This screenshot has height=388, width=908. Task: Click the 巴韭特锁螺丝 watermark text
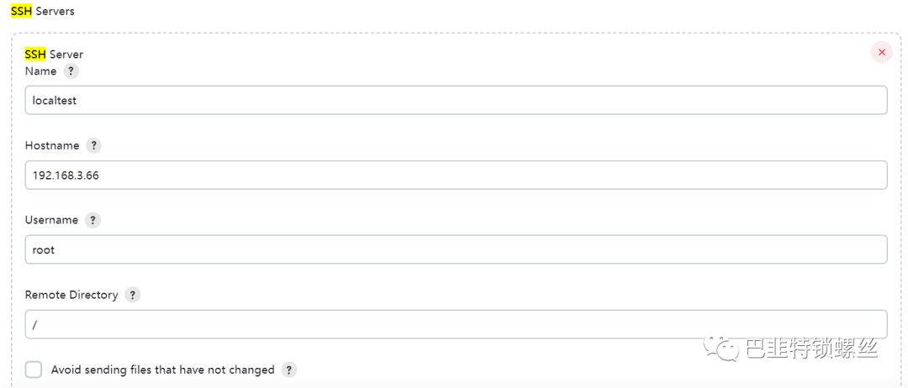(811, 348)
